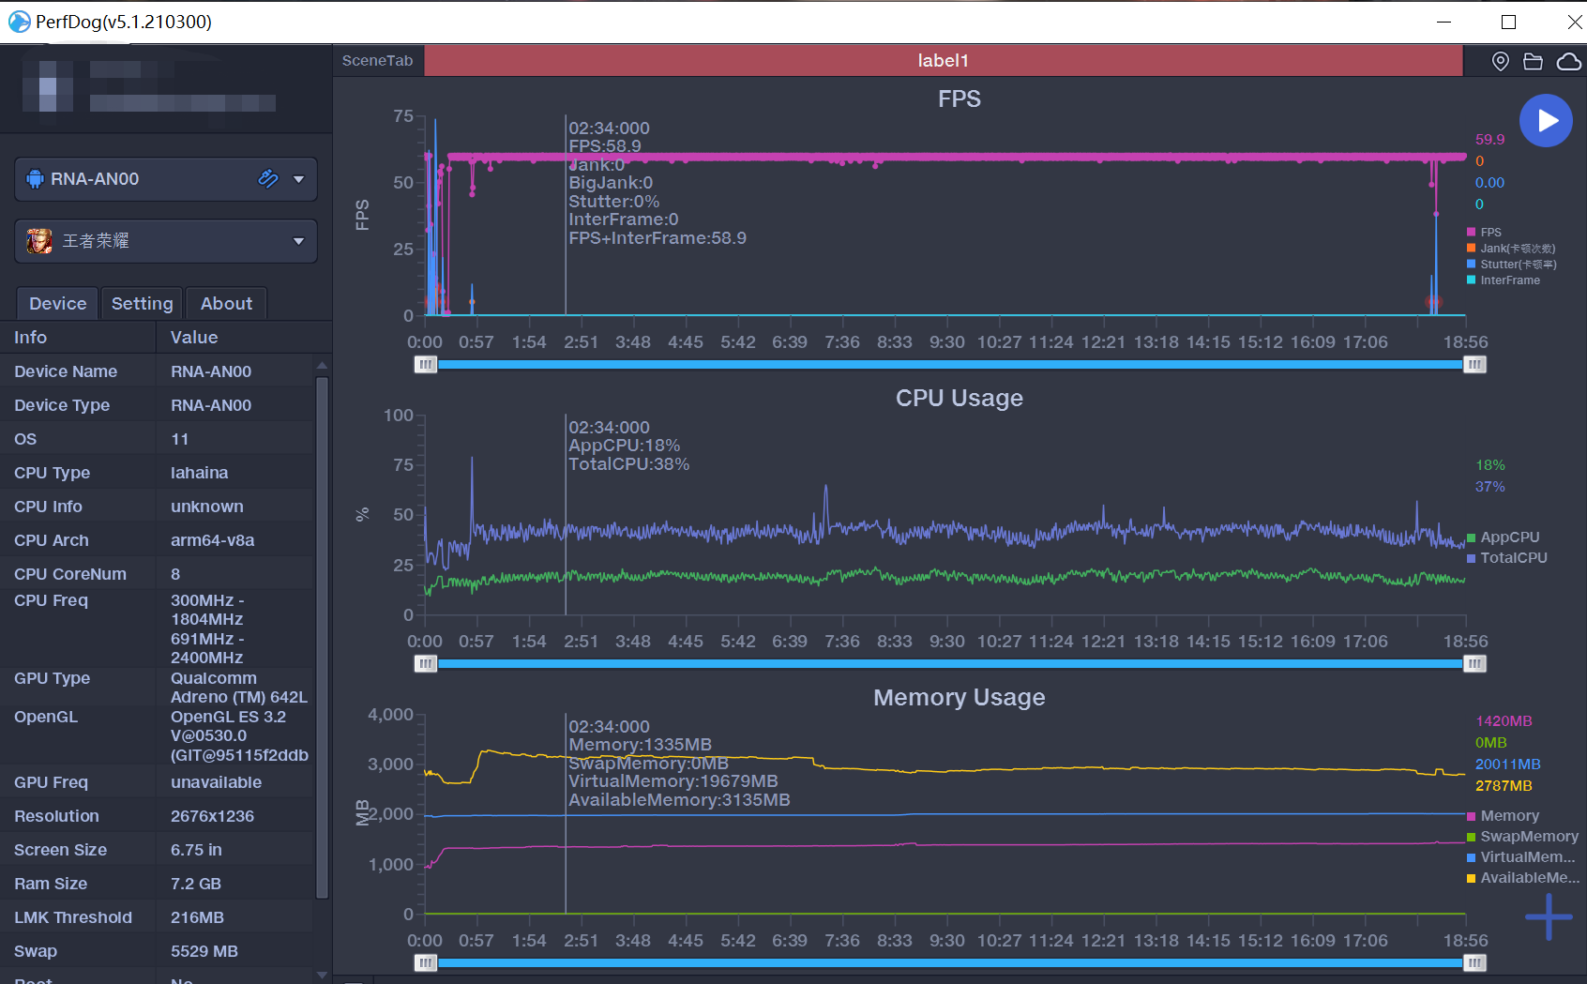Expand the RNA-AN00 device dropdown

pos(299,179)
